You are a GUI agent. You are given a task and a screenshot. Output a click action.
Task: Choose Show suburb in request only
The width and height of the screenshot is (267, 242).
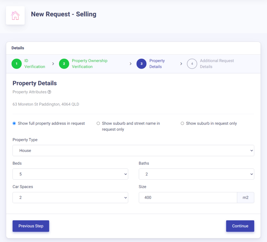click(182, 123)
